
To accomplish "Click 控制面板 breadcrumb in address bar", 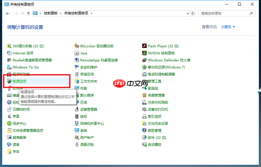I will (x=50, y=13).
